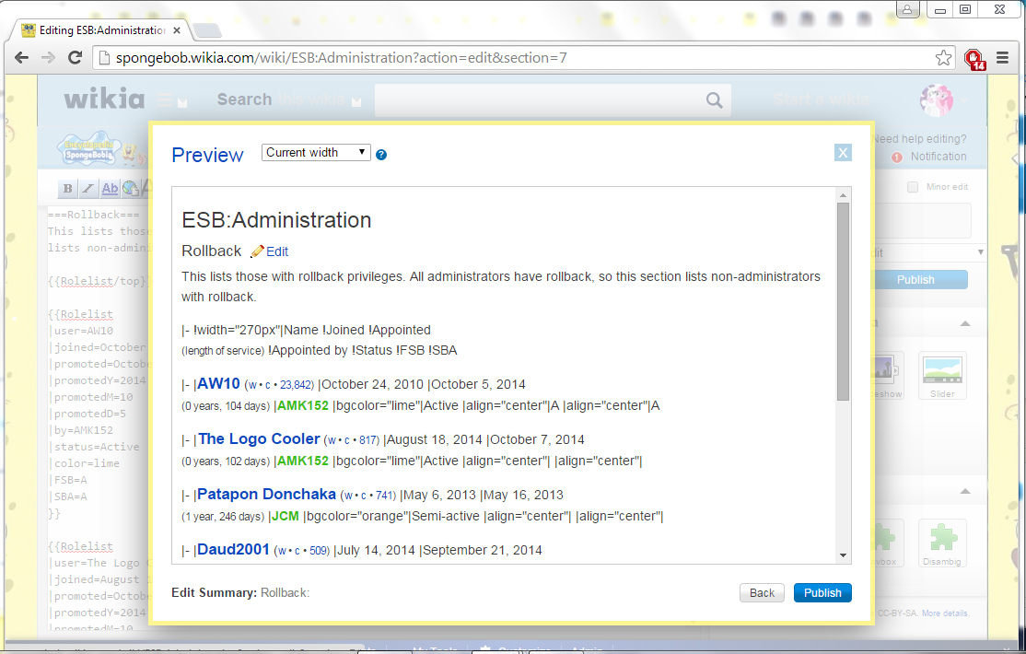This screenshot has height=654, width=1026.
Task: Collapse the templates section above Disambig
Action: (x=965, y=491)
